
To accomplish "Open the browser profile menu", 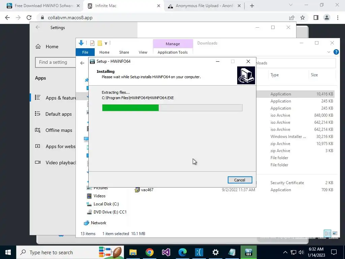I will click(x=327, y=18).
